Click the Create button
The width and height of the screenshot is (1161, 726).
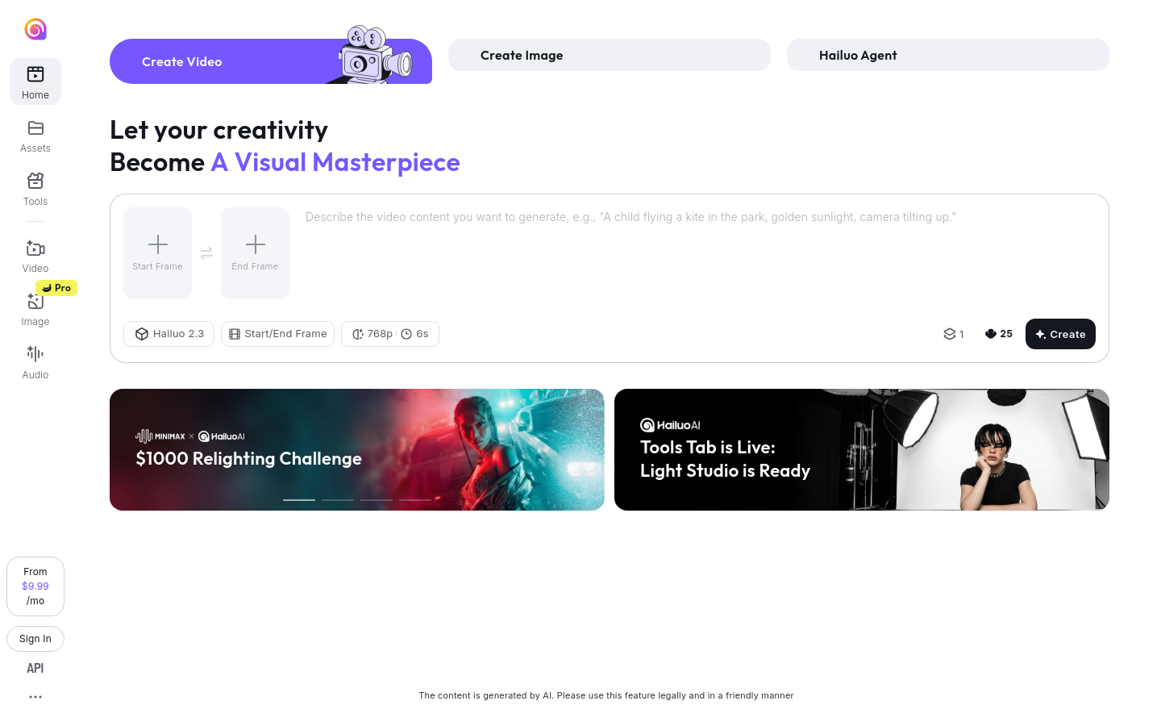click(1060, 334)
